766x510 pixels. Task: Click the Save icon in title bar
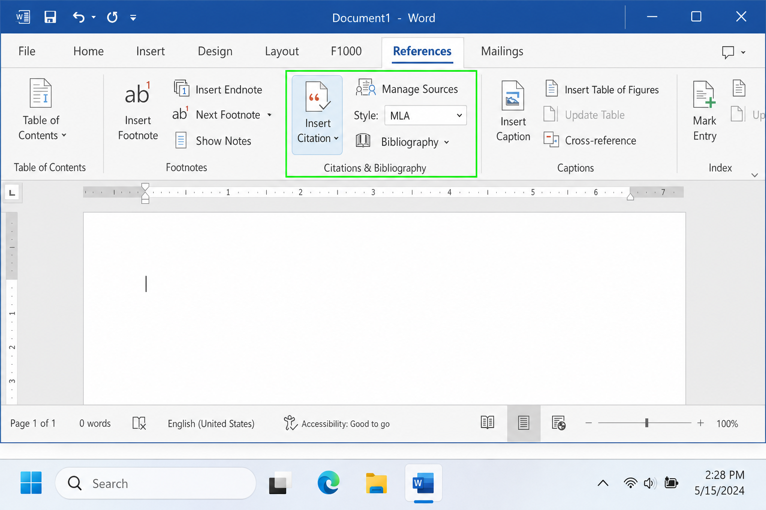[50, 17]
